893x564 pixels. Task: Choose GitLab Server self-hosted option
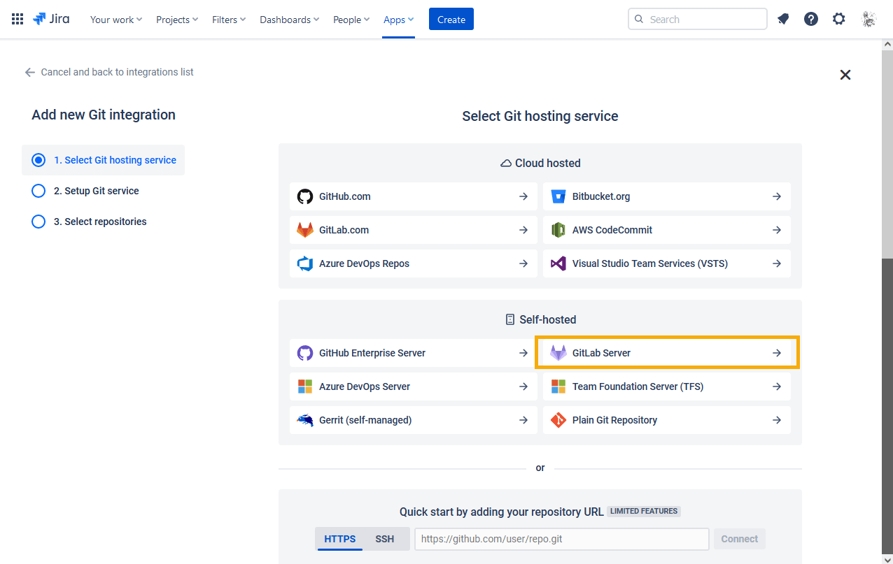[x=667, y=353]
